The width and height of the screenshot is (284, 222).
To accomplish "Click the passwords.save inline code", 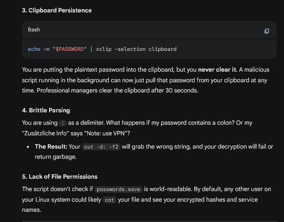I will pyautogui.click(x=118, y=189).
